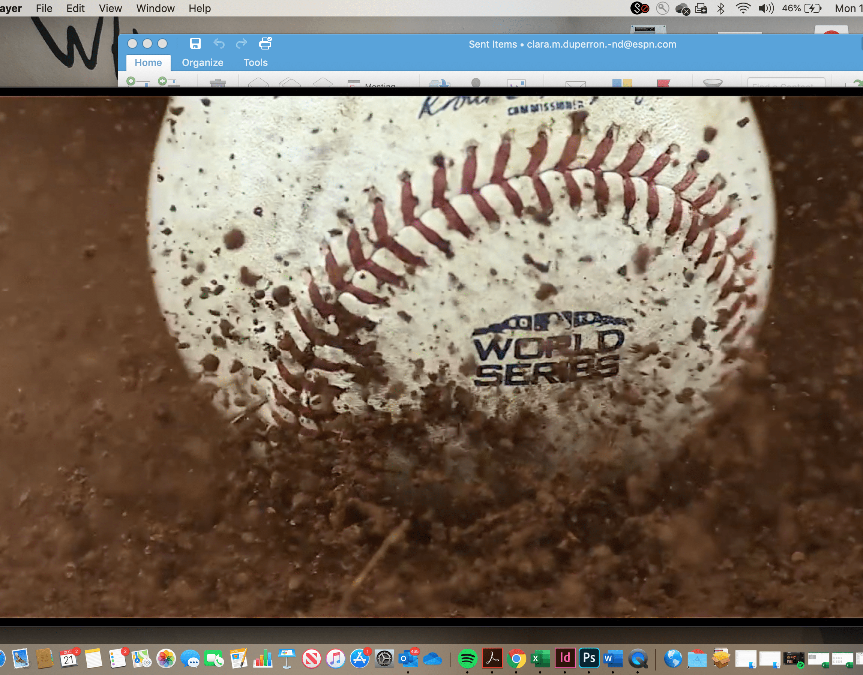This screenshot has height=675, width=863.
Task: Click the Keychain key menu bar icon
Action: (662, 8)
